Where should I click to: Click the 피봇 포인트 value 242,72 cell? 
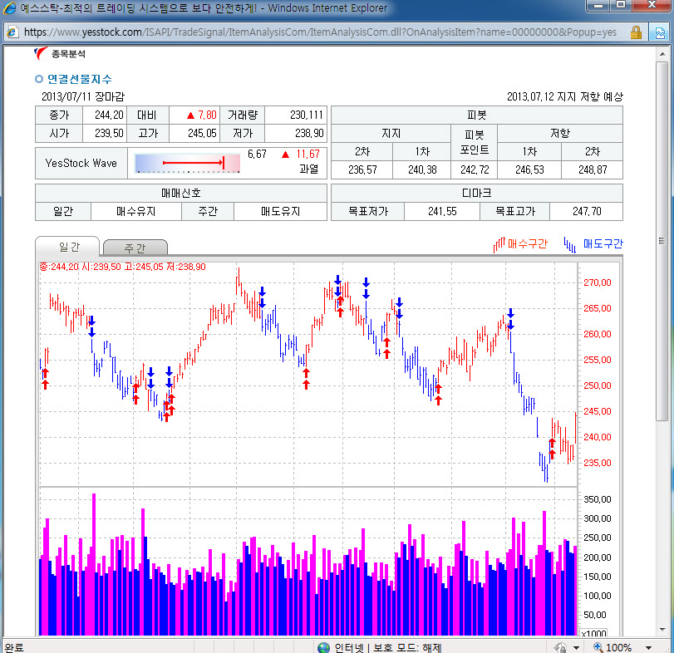pos(474,169)
